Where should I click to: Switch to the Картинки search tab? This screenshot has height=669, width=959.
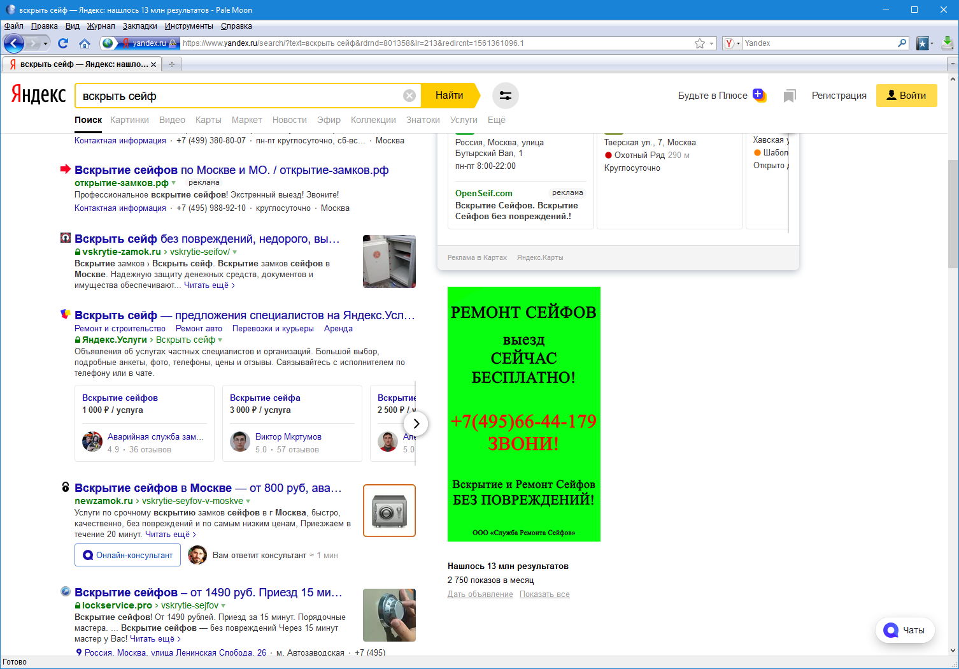[x=129, y=120]
